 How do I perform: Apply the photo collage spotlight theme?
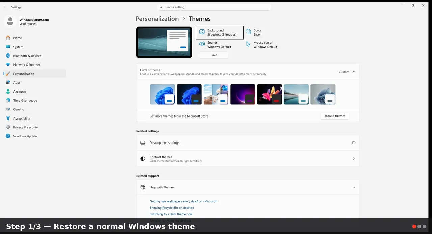point(216,94)
